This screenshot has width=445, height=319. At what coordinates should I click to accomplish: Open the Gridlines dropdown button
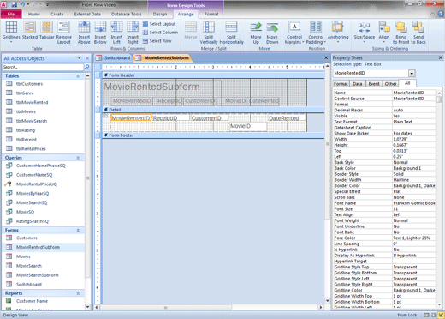[x=11, y=33]
